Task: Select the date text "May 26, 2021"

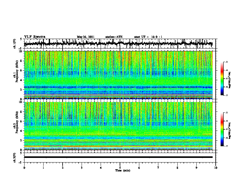Action: (86, 37)
